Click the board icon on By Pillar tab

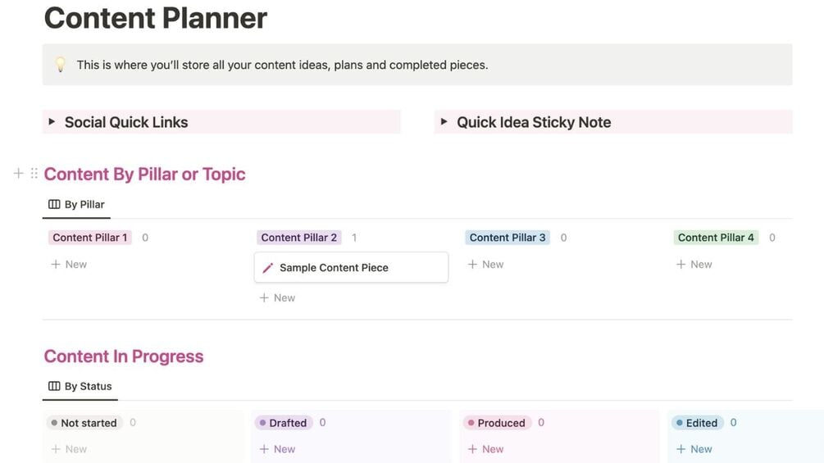54,204
